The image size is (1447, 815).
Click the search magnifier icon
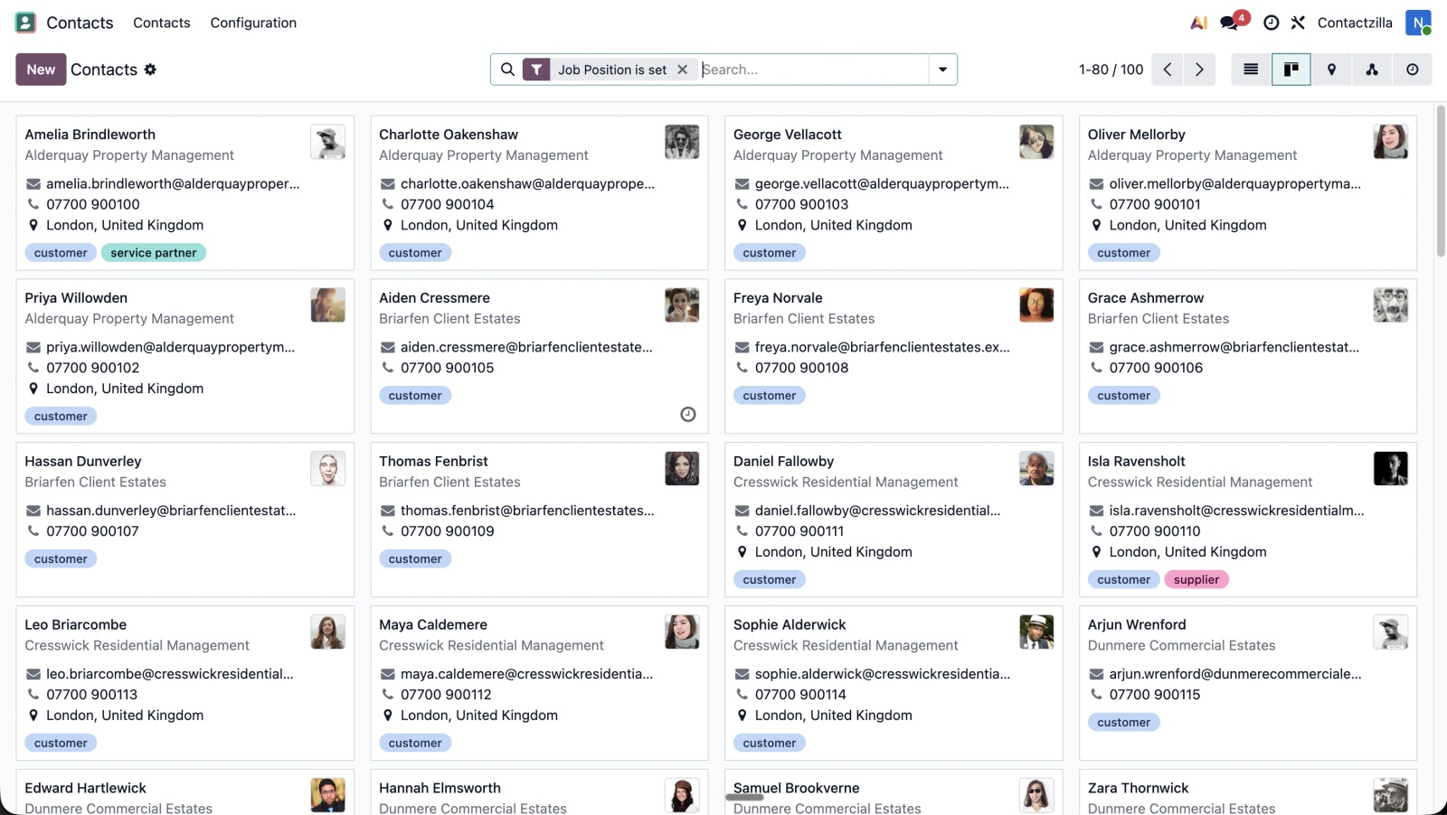(507, 70)
